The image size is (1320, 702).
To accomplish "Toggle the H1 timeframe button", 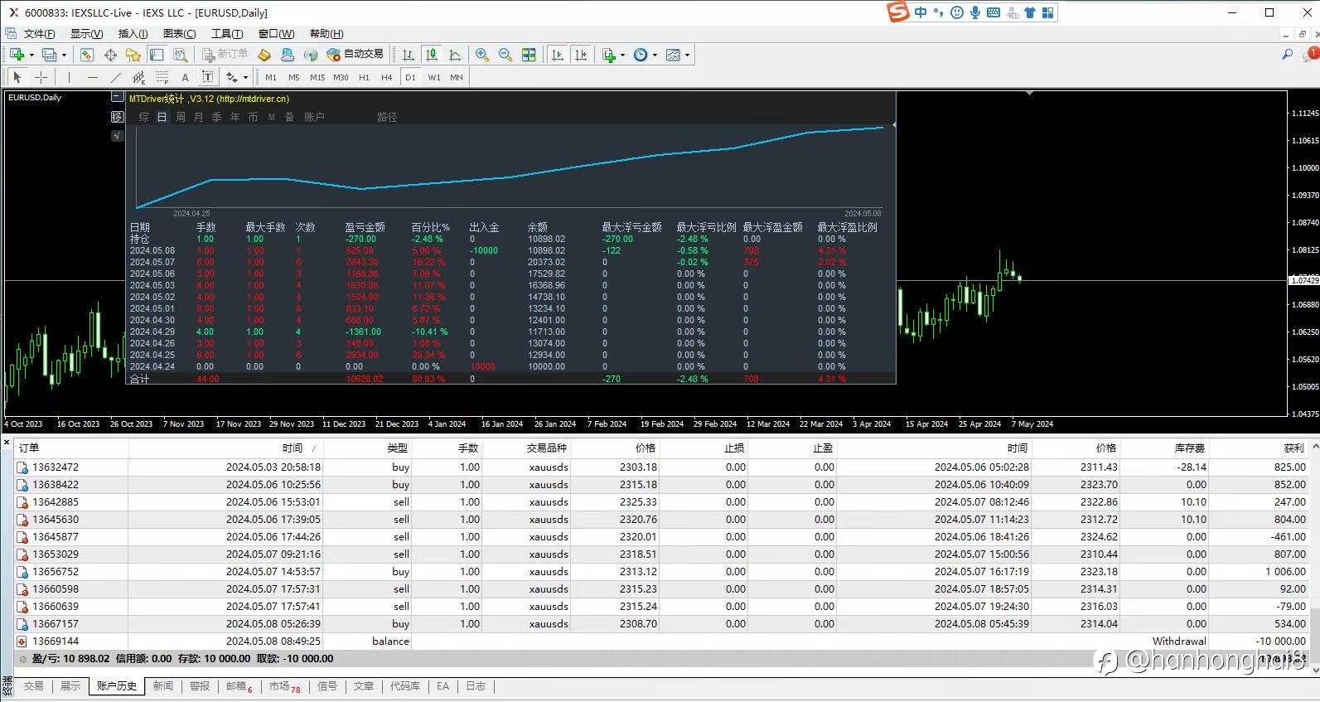I will tap(364, 77).
